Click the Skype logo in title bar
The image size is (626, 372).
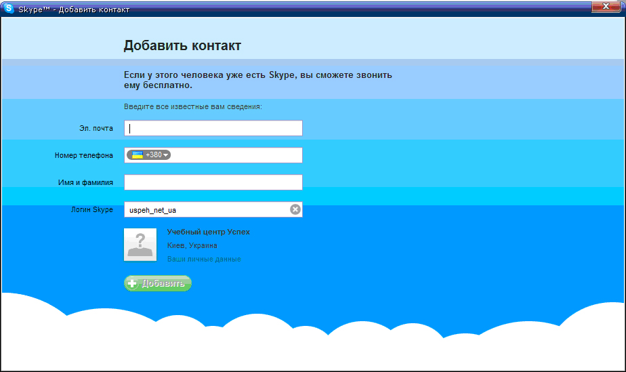8,8
